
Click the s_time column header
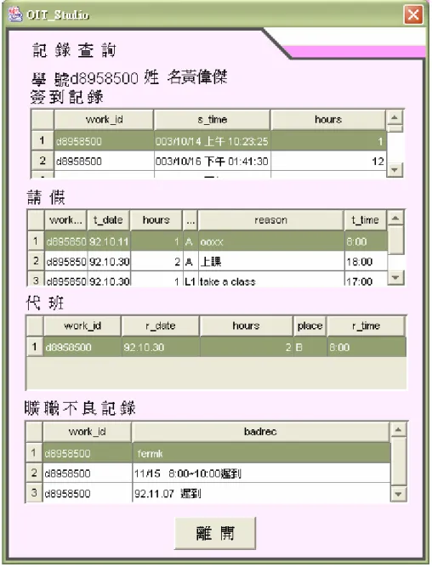click(x=212, y=120)
